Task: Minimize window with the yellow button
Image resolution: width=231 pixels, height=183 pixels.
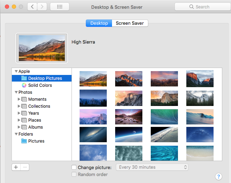Action: [x=14, y=7]
